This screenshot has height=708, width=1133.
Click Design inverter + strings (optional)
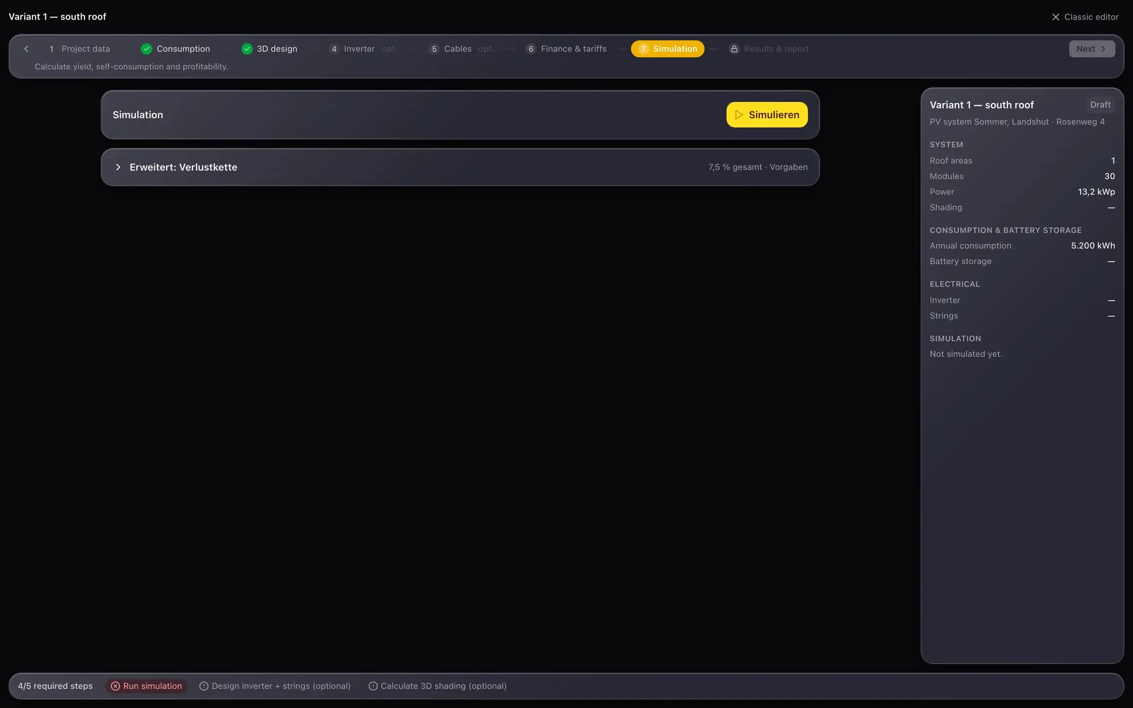(275, 686)
